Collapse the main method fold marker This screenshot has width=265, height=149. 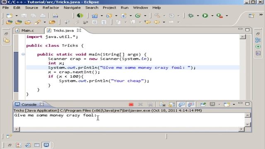[x=23, y=54]
